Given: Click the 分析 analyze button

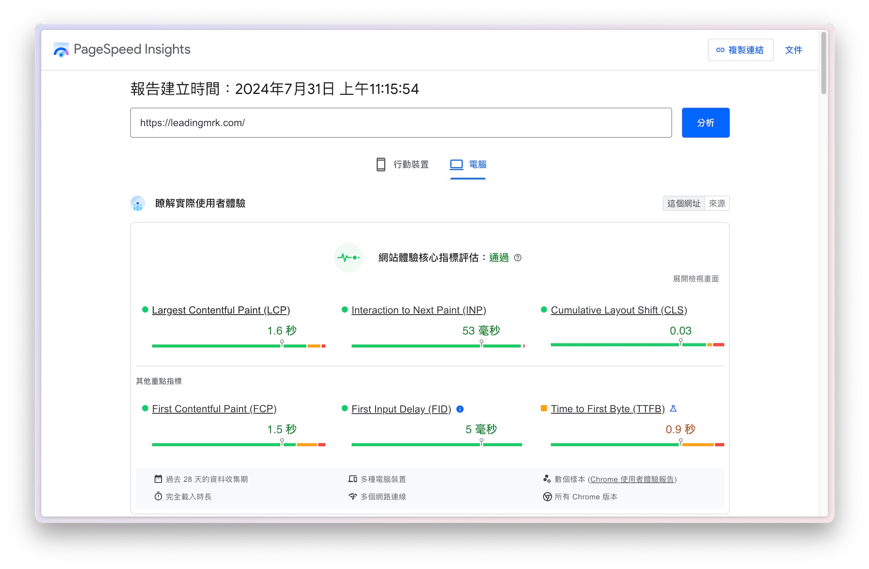Looking at the screenshot, I should (706, 123).
